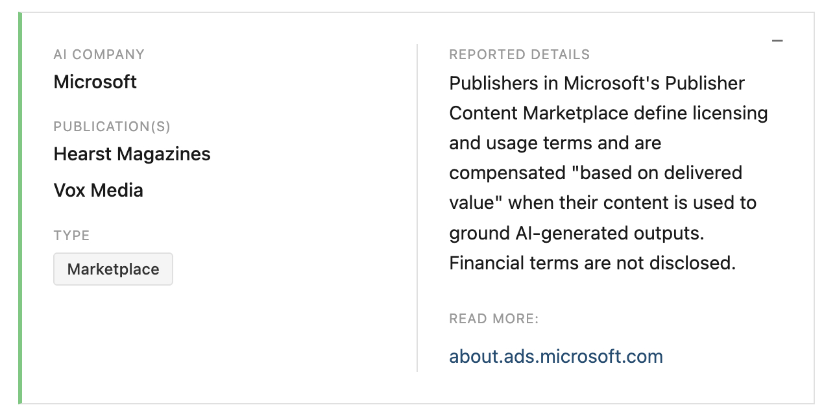Click the phrase "ground AI-generated outputs"
The image size is (824, 418).
(x=575, y=233)
